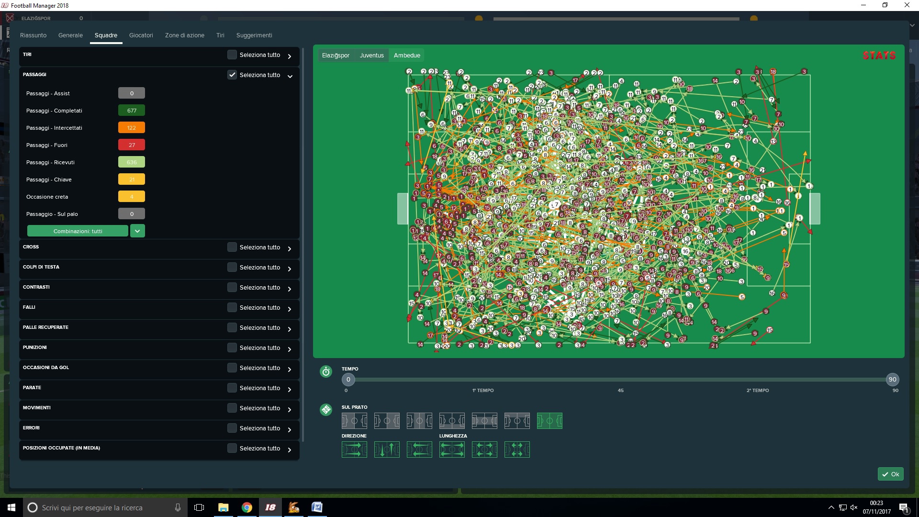Image resolution: width=919 pixels, height=517 pixels.
Task: Select the central-third pitch filter
Action: (x=419, y=421)
